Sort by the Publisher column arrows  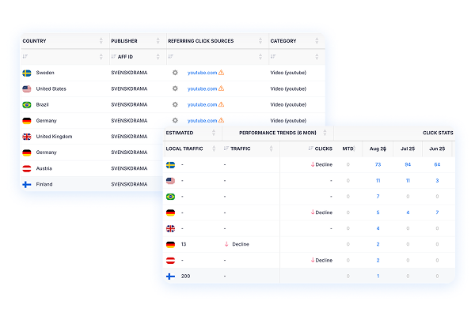pyautogui.click(x=159, y=41)
